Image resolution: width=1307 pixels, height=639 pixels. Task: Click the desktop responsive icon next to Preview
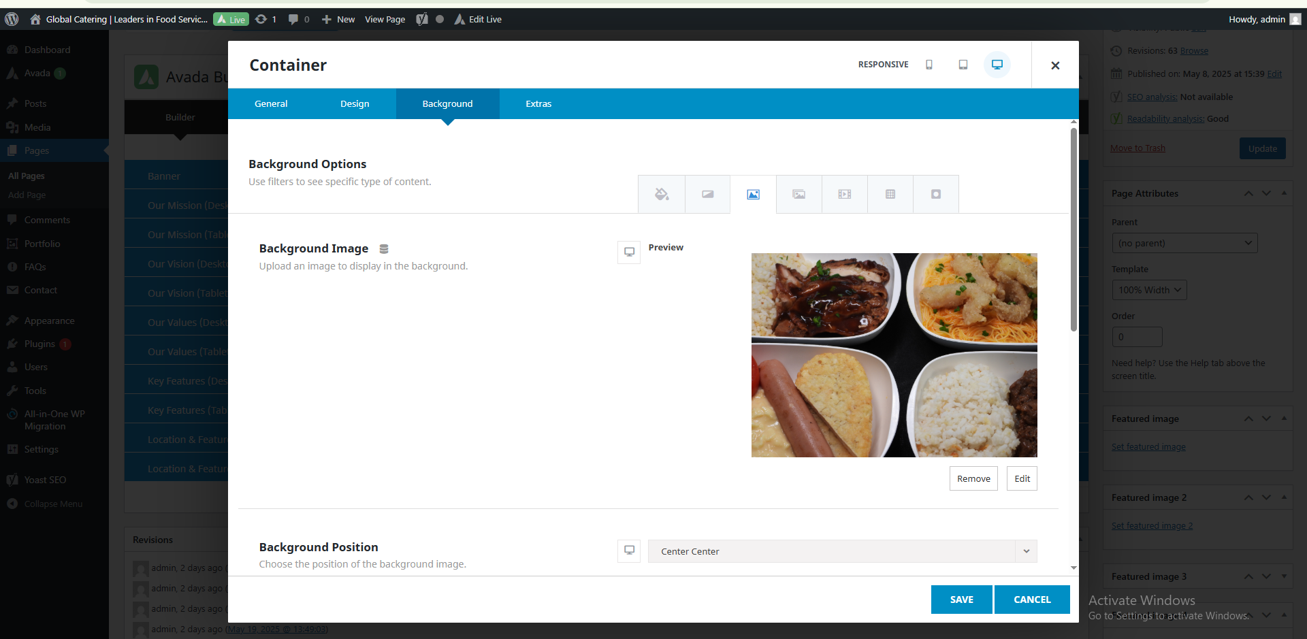(629, 252)
